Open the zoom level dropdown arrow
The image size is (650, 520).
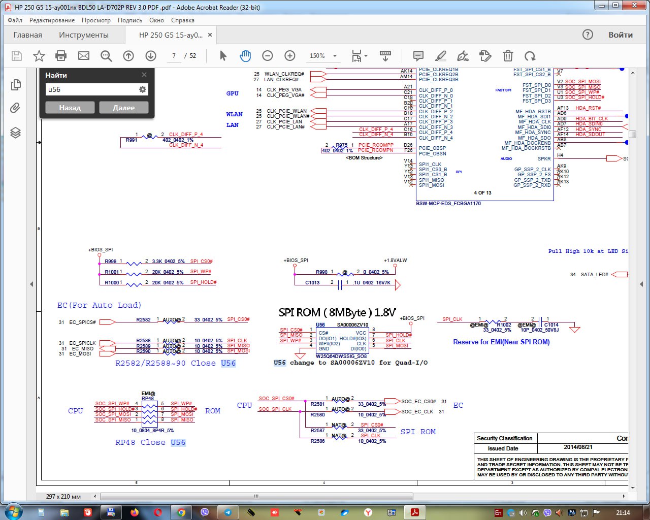coord(335,56)
